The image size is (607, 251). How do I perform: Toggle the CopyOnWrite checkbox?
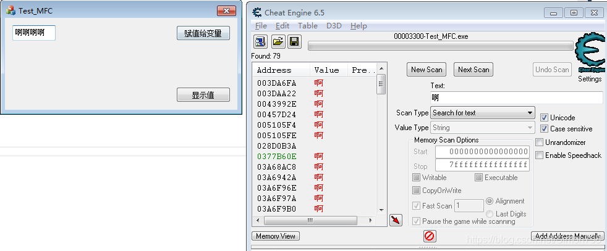(x=417, y=191)
